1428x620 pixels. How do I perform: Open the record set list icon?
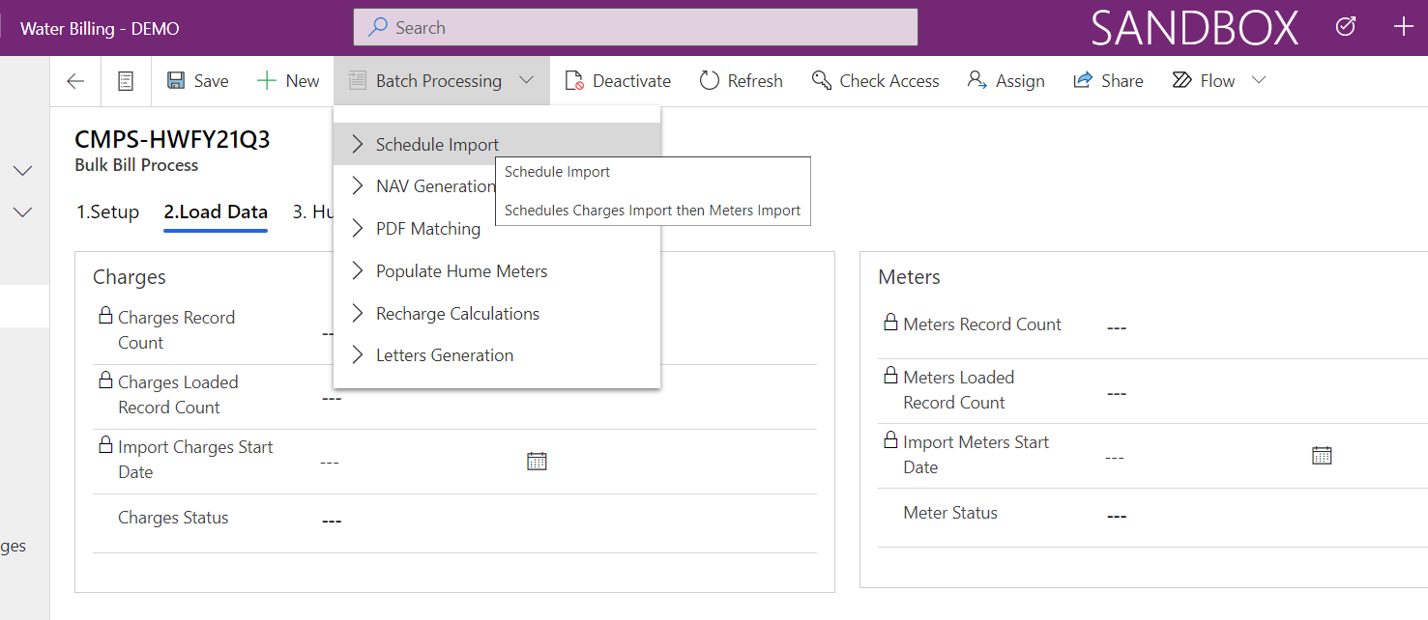pos(125,80)
